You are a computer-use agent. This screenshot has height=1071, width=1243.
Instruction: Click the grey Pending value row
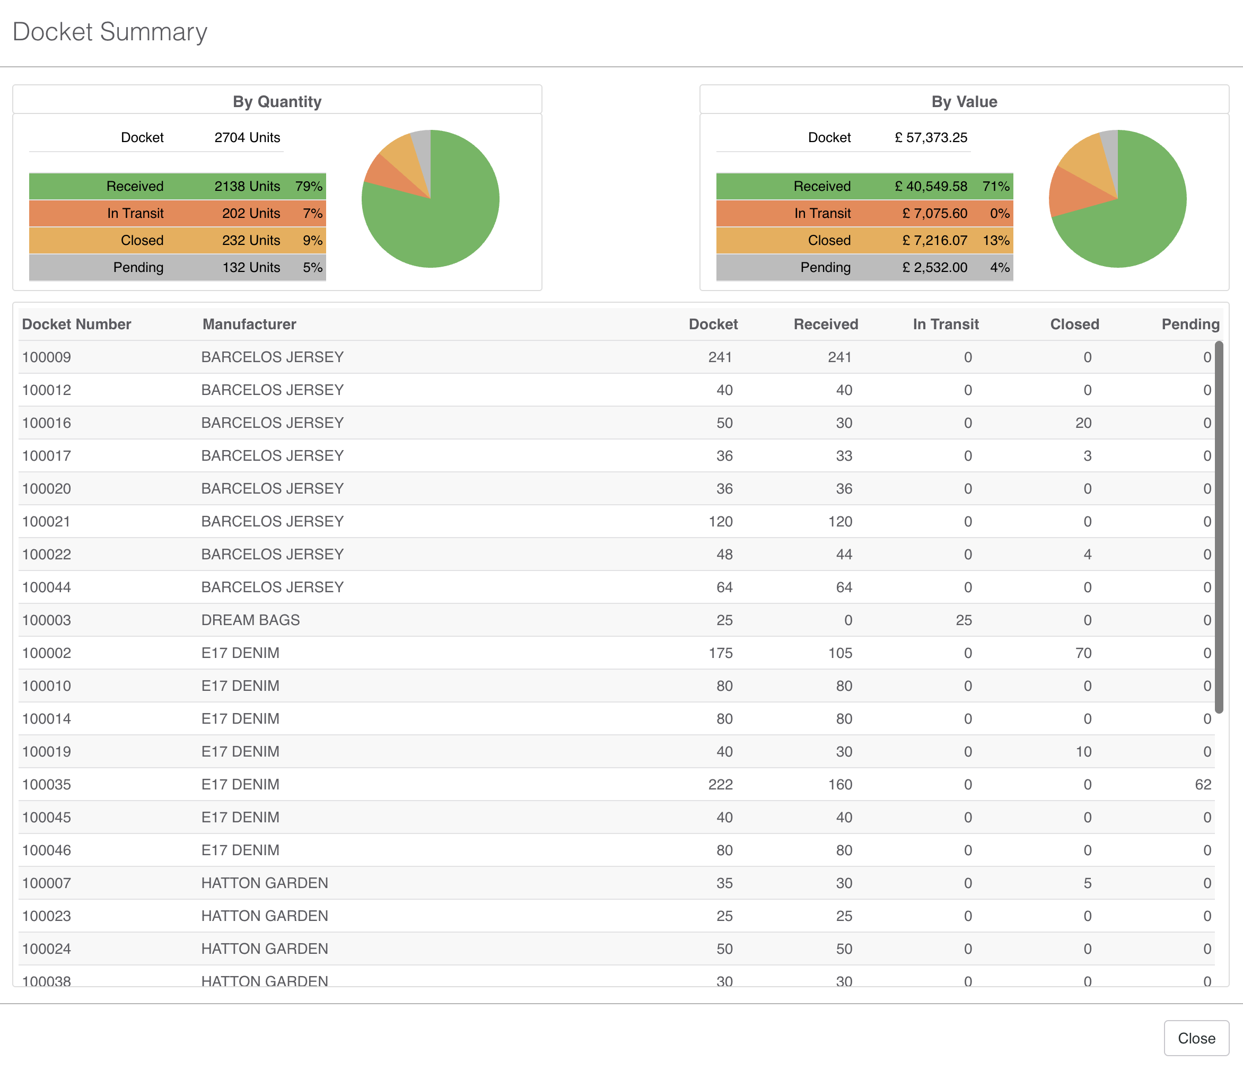864,267
